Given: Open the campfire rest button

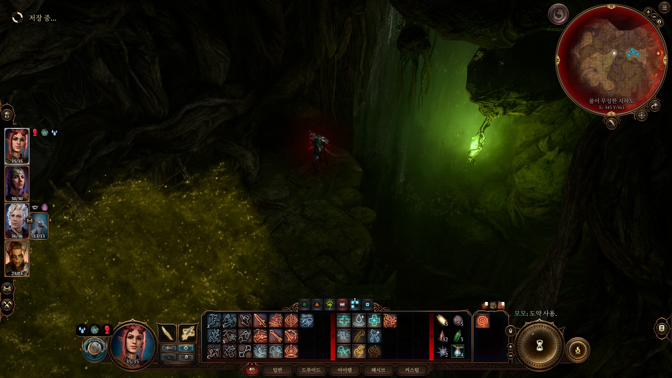Looking at the screenshot, I should [578, 350].
